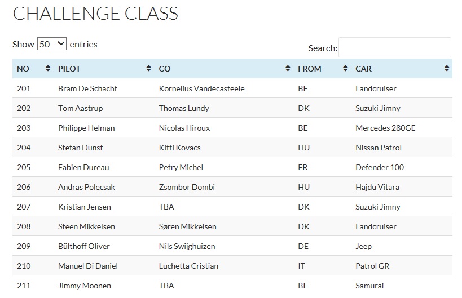This screenshot has width=462, height=298.
Task: Focus the Search input field
Action: point(394,47)
